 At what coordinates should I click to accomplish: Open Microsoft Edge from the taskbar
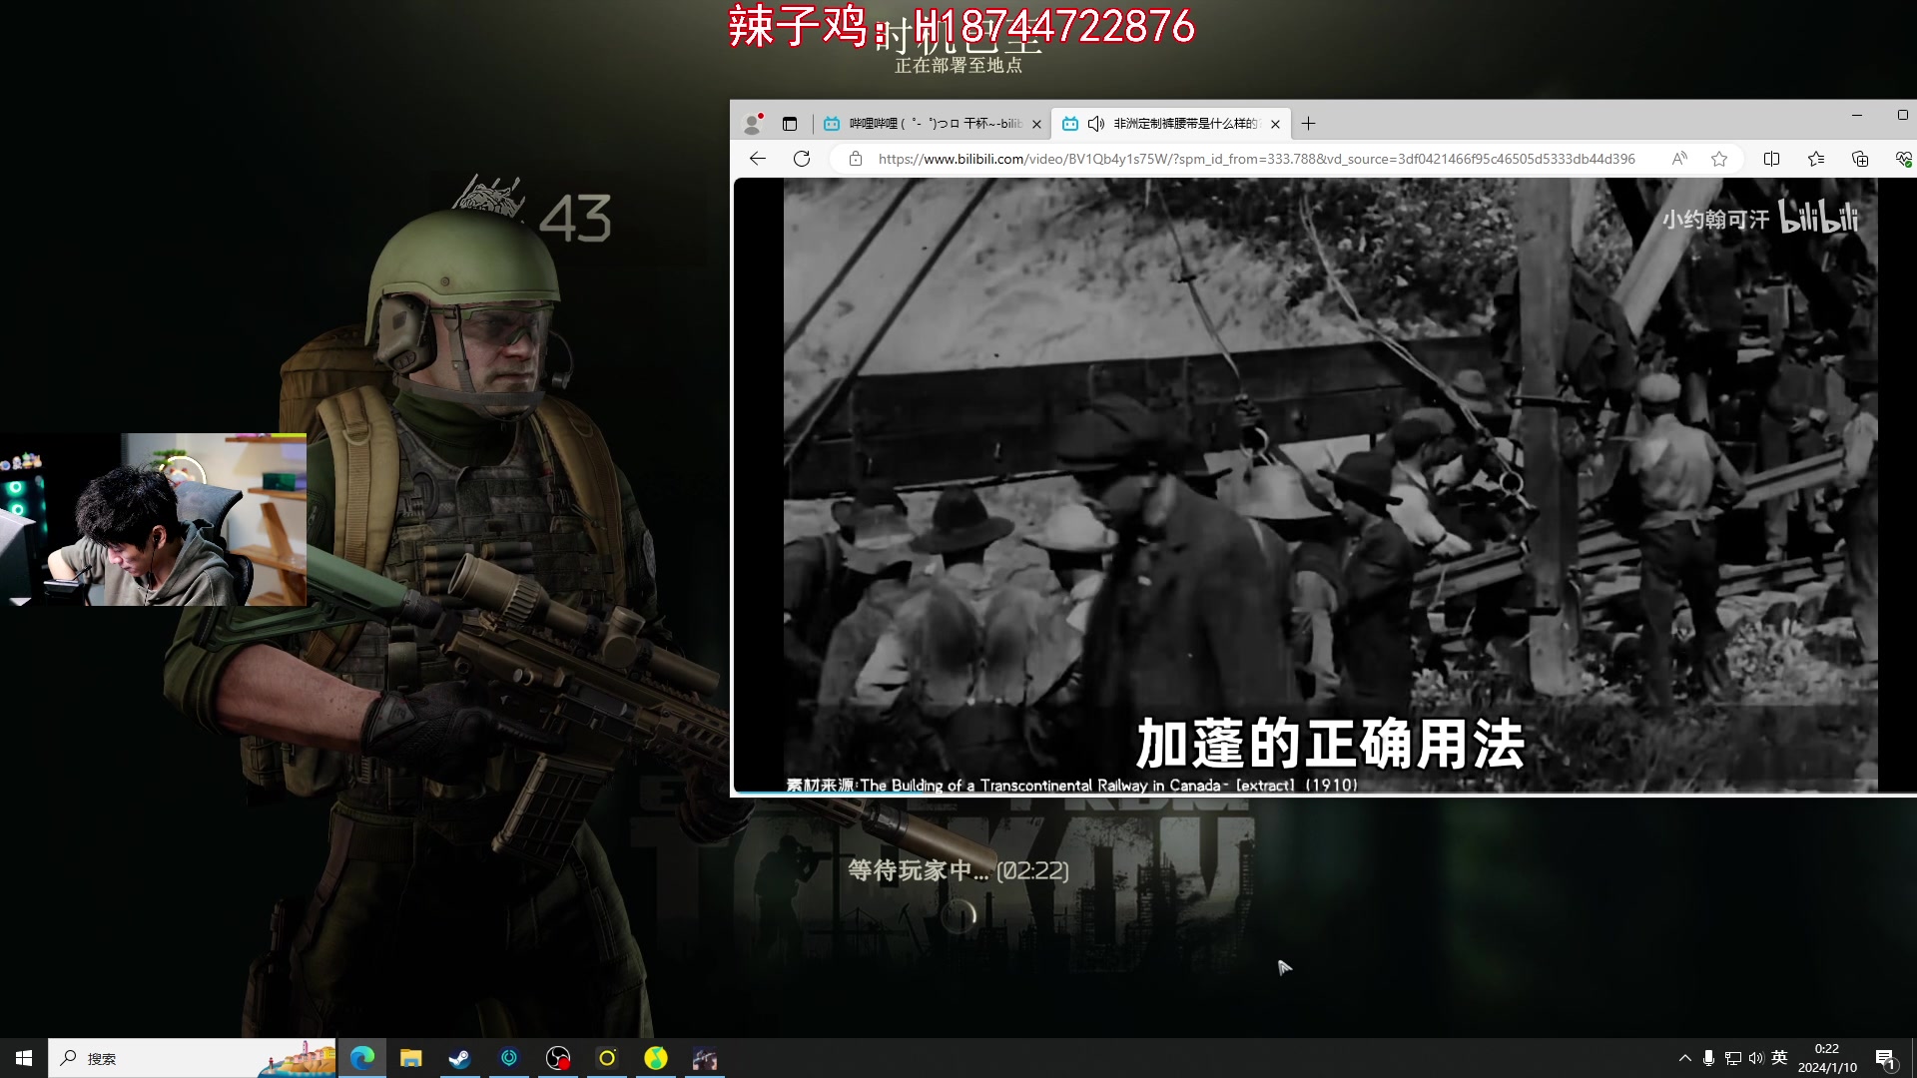362,1058
